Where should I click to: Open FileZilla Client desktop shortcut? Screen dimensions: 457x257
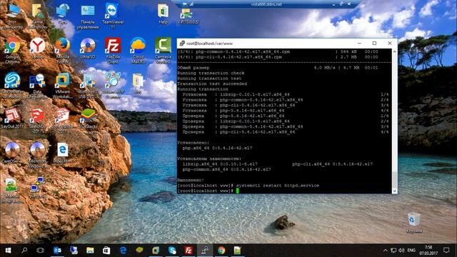coord(113,50)
